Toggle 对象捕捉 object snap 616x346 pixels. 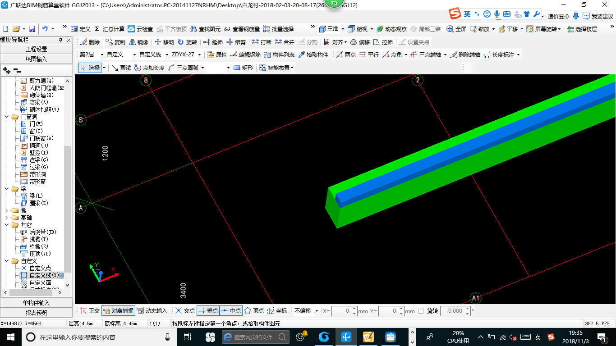pos(118,311)
